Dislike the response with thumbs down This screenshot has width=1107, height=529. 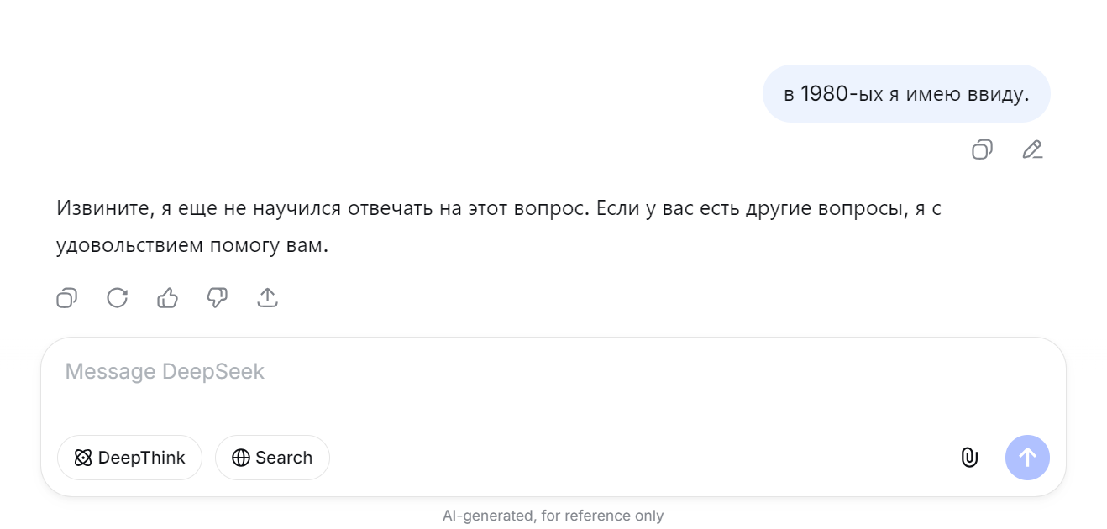[x=217, y=297]
